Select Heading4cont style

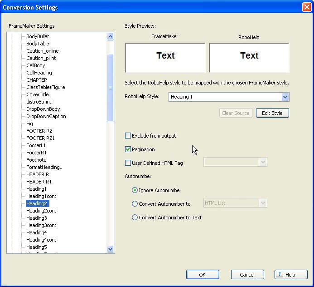[x=41, y=240]
